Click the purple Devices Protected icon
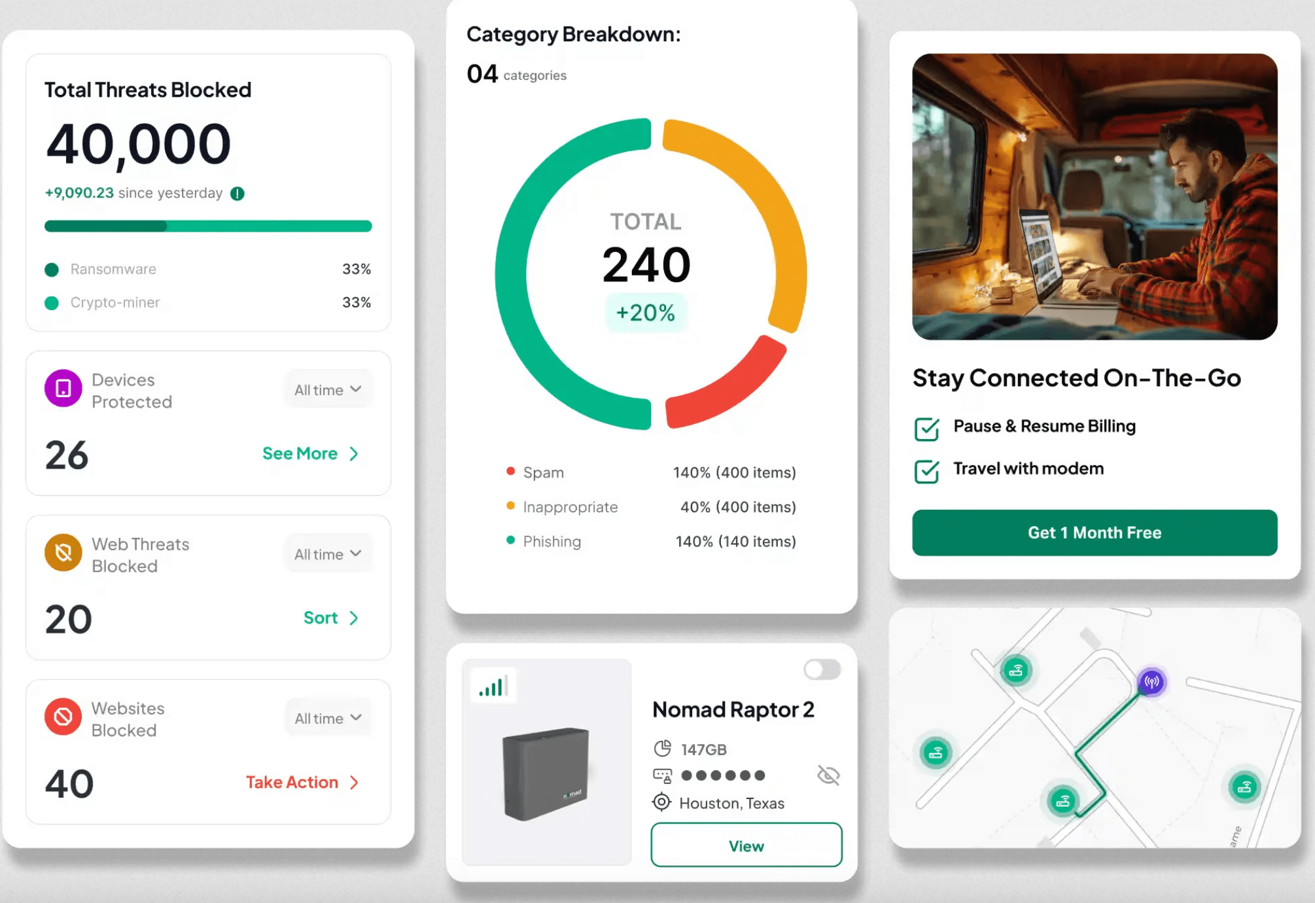Image resolution: width=1315 pixels, height=903 pixels. point(62,389)
